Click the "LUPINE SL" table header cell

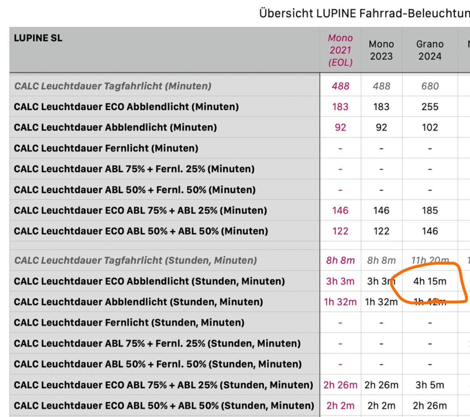tap(38, 38)
